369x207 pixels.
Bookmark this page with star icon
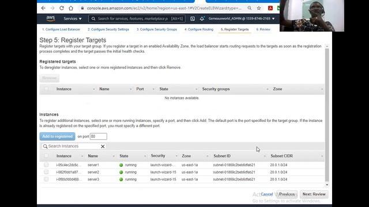coord(259,8)
